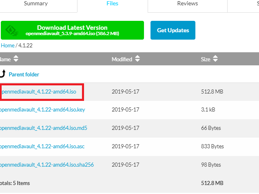The image size is (259, 194).
Task: Click the SourceForge logo icon on download button
Action: (x=11, y=31)
